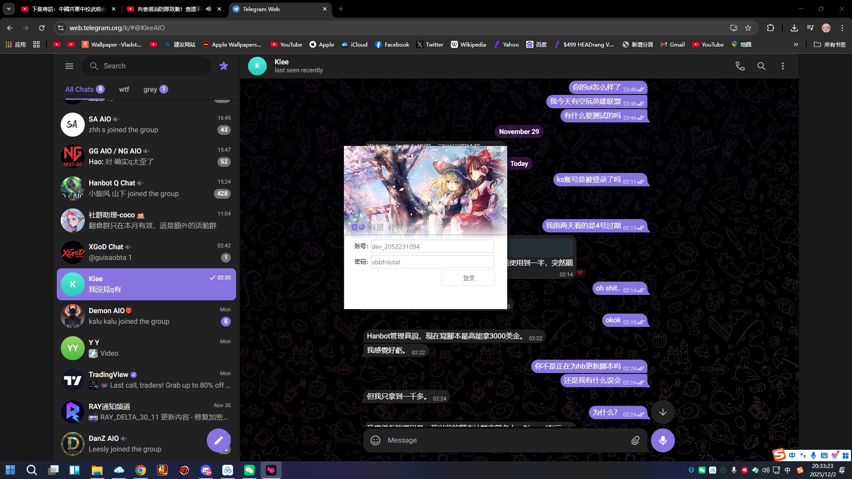Viewport: 852px width, 479px height.
Task: Expand the hidden bookmarks chevron
Action: 796,44
